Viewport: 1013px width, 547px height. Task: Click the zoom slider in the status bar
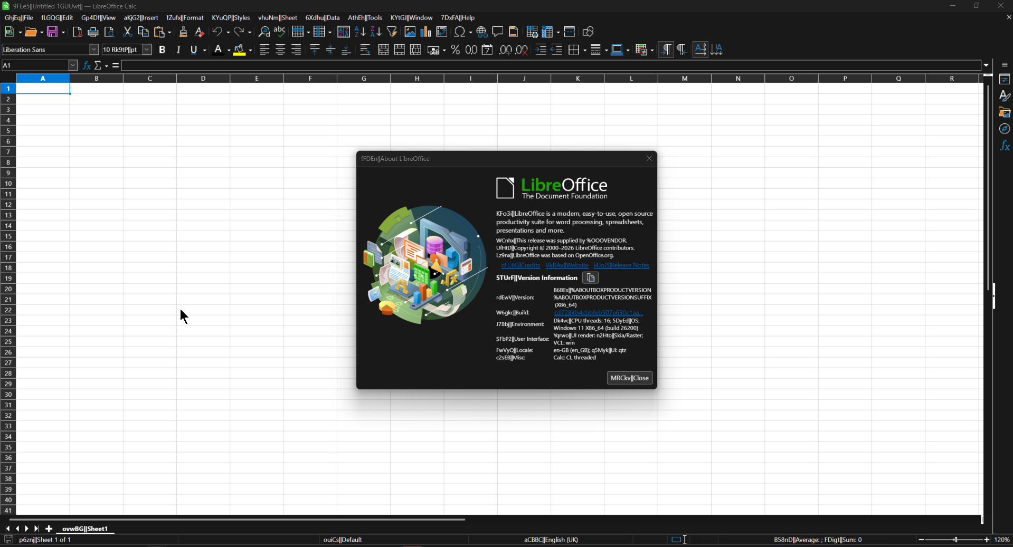954,540
